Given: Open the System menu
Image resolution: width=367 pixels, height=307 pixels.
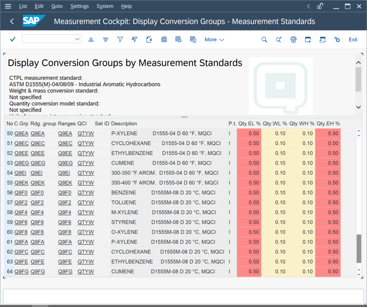Looking at the screenshot, I should click(105, 6).
